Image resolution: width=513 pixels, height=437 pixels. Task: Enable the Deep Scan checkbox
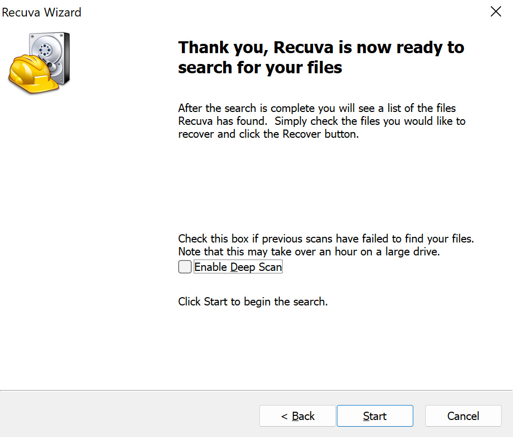click(185, 267)
